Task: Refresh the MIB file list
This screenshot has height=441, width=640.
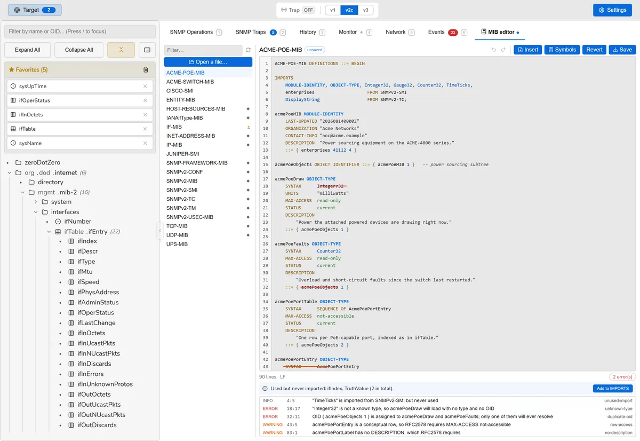Action: tap(248, 50)
